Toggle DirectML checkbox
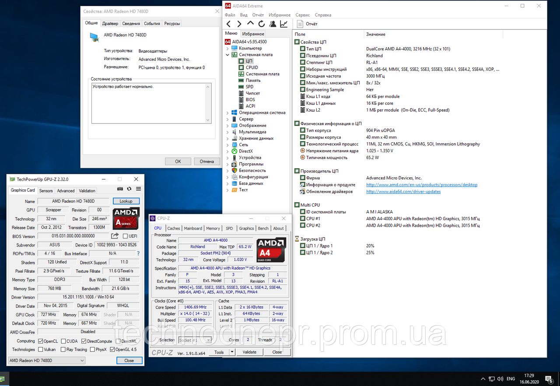 (x=118, y=341)
